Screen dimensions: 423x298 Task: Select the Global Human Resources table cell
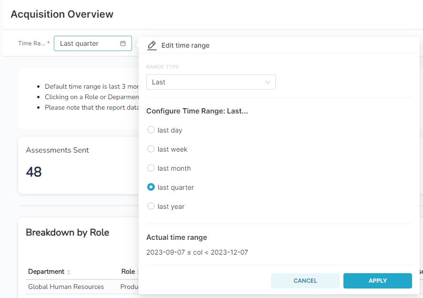[66, 287]
